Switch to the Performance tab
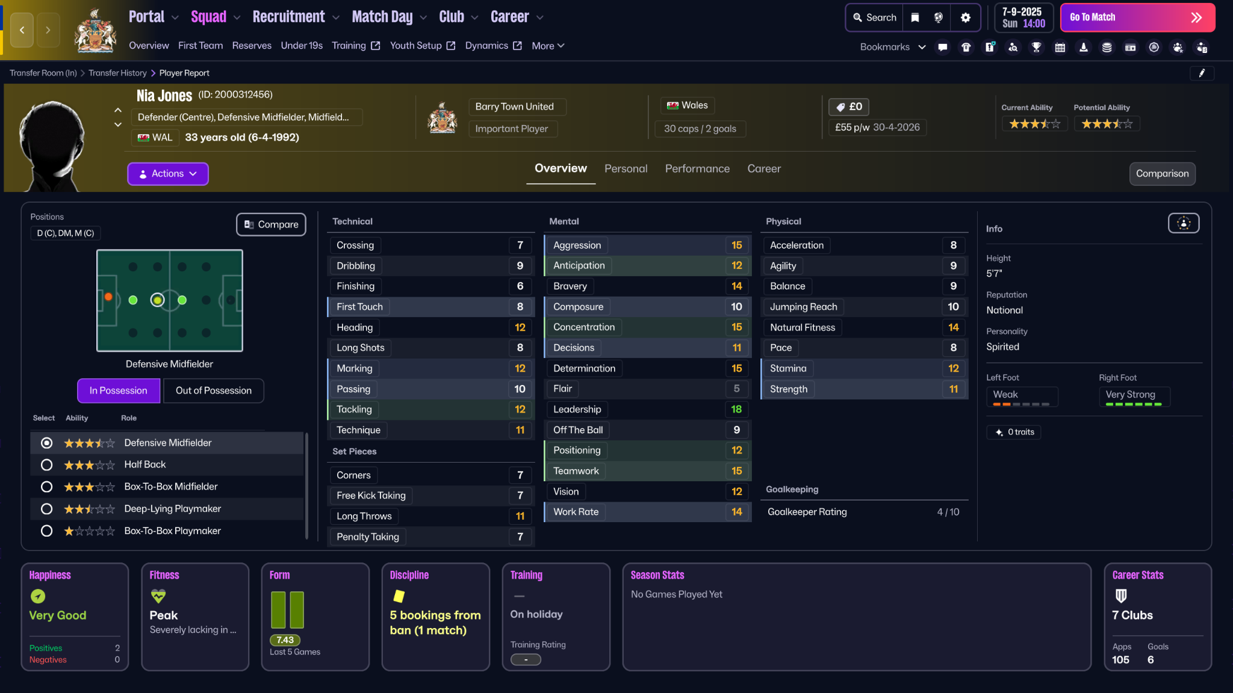The width and height of the screenshot is (1233, 693). pos(697,169)
